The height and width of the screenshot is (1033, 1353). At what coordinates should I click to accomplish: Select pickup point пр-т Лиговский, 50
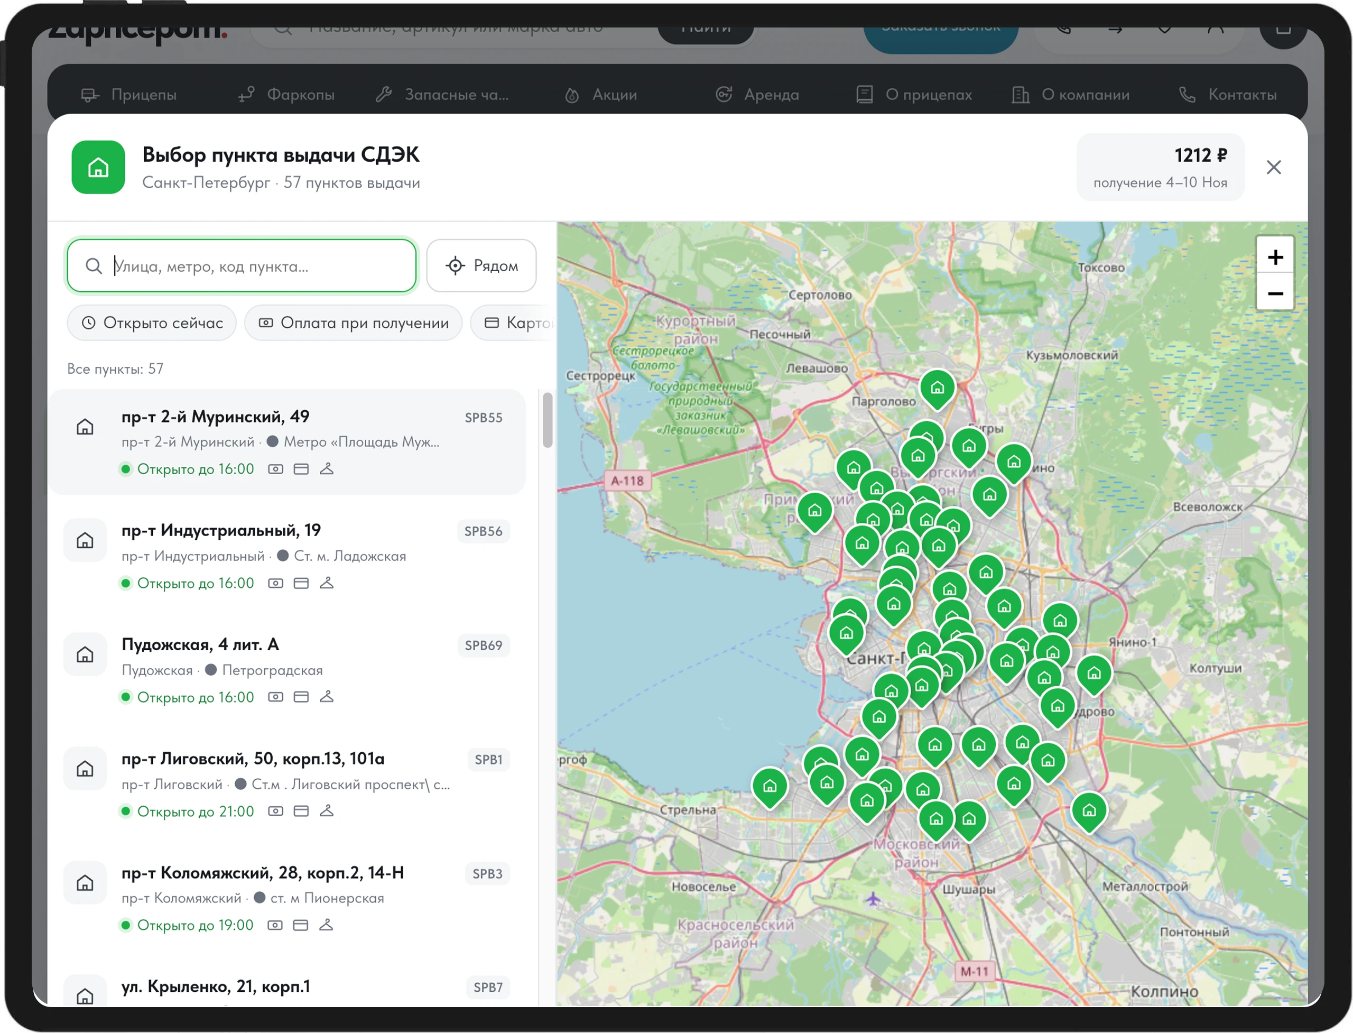tap(287, 784)
